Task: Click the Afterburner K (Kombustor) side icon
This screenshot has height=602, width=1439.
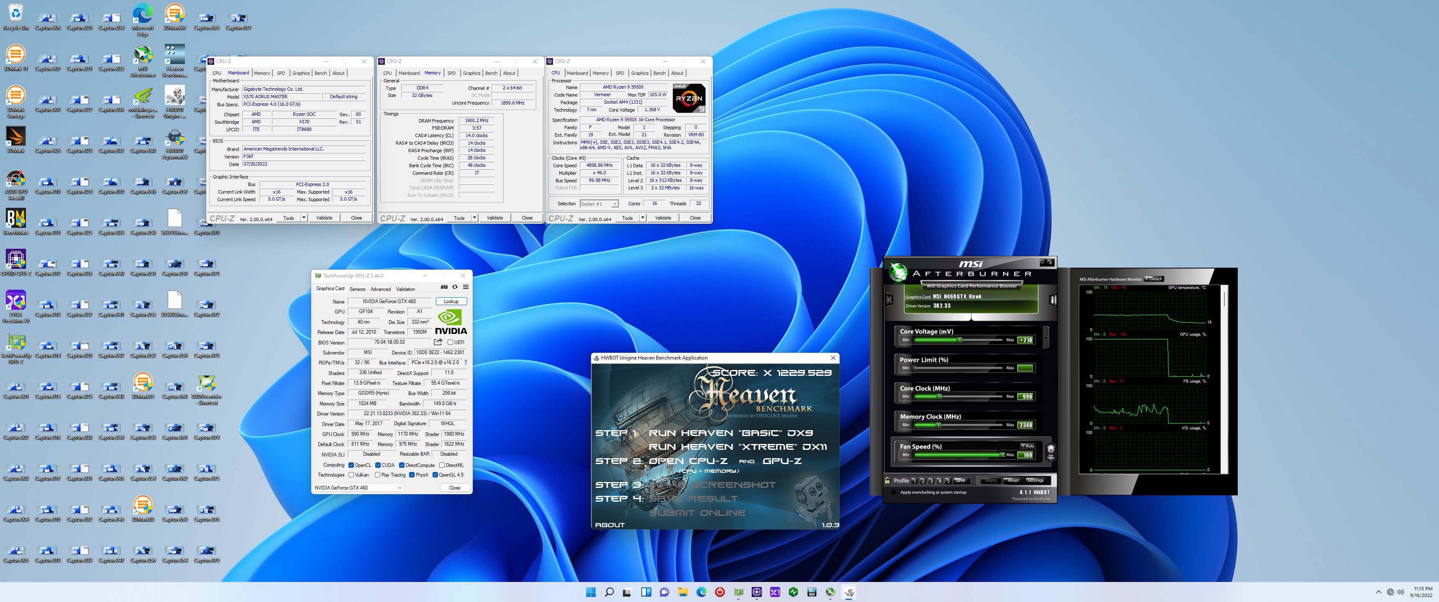Action: 889,300
